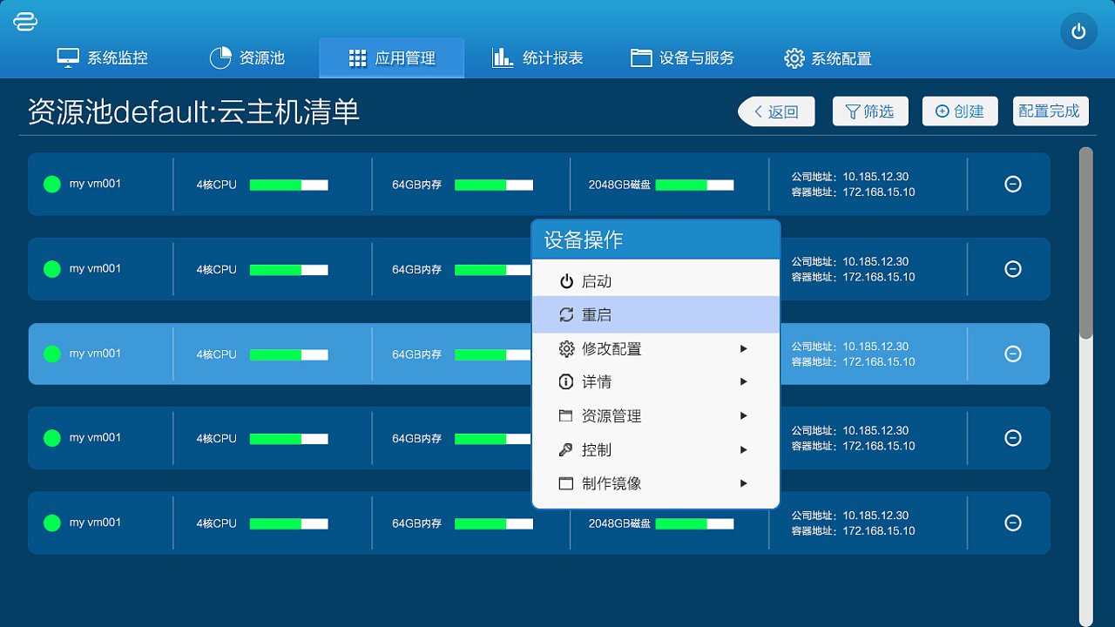The height and width of the screenshot is (627, 1115).
Task: Expand the 制作镜像 submenu
Action: pos(656,483)
